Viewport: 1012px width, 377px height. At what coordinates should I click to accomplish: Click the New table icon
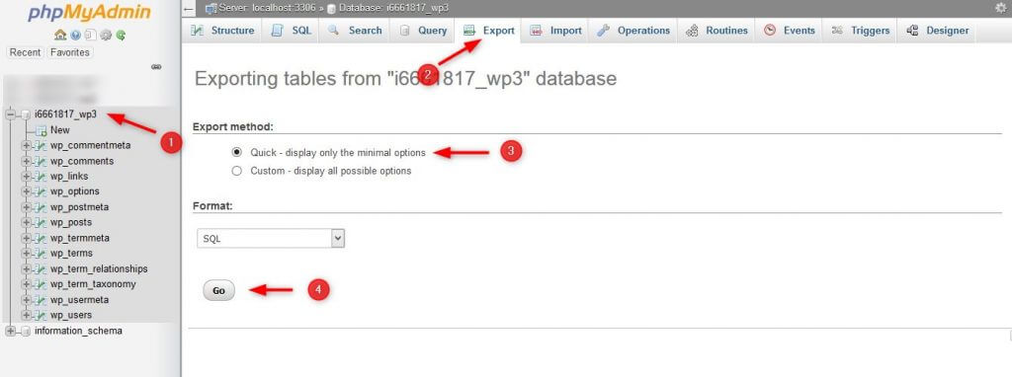(41, 130)
